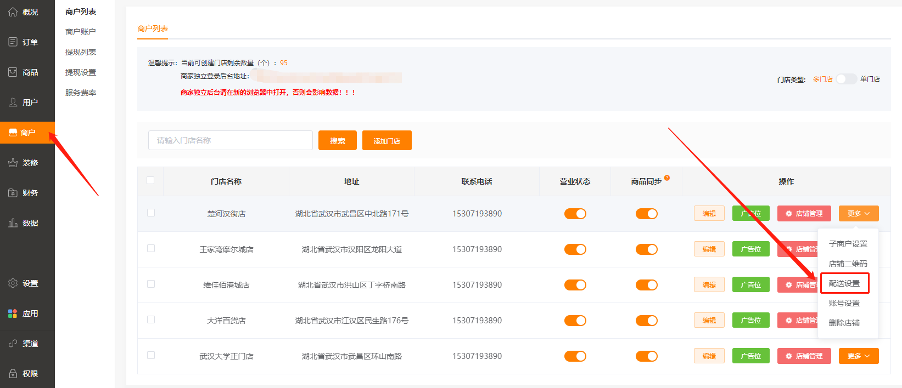Disable 营业状态 for 楚河汉街店

coord(575,214)
